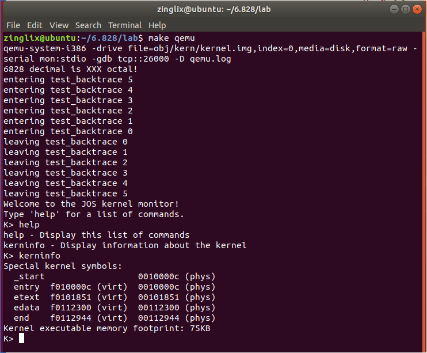Click the 'Welcome to the JOS kernel monitor!' line

click(91, 204)
